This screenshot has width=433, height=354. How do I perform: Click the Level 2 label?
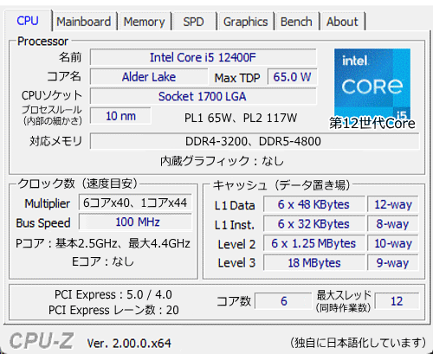point(236,244)
